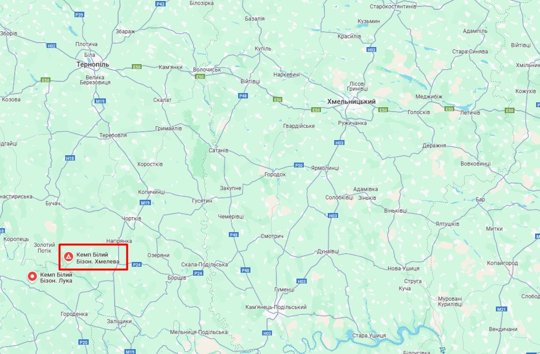
Task: Click the Скала-Подільська town label
Action: 204,264
